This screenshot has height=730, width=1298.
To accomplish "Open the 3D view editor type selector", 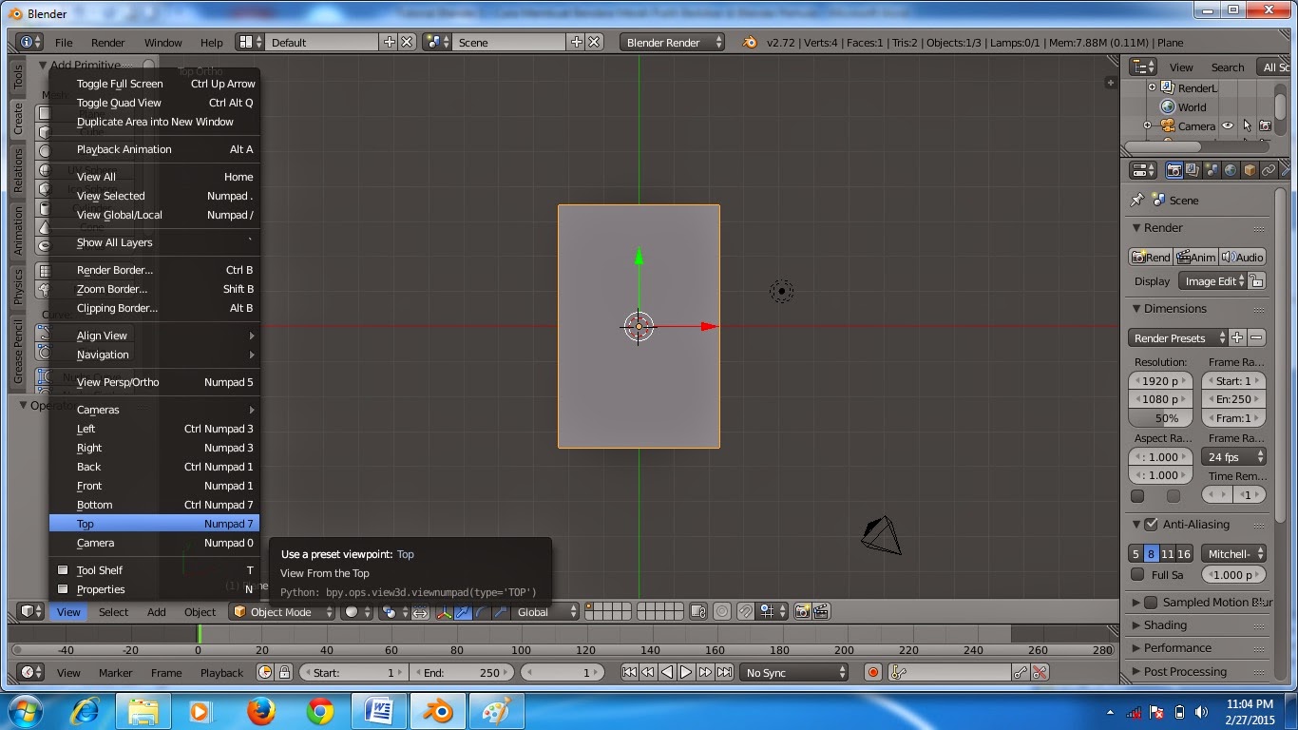I will click(x=31, y=612).
